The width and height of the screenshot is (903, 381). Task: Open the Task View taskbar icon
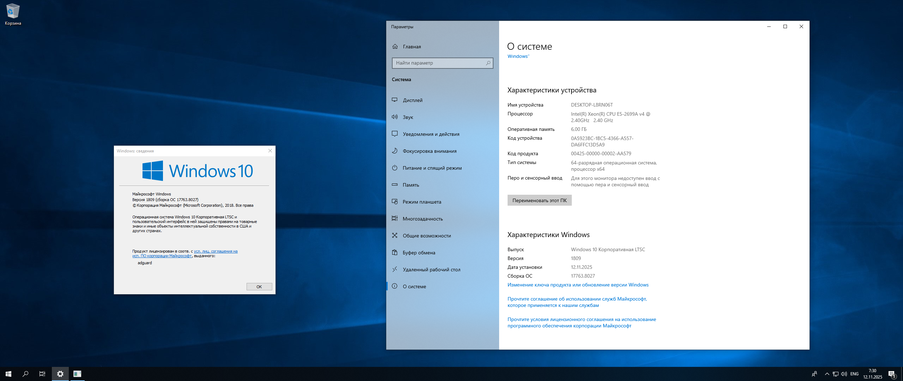click(x=42, y=374)
